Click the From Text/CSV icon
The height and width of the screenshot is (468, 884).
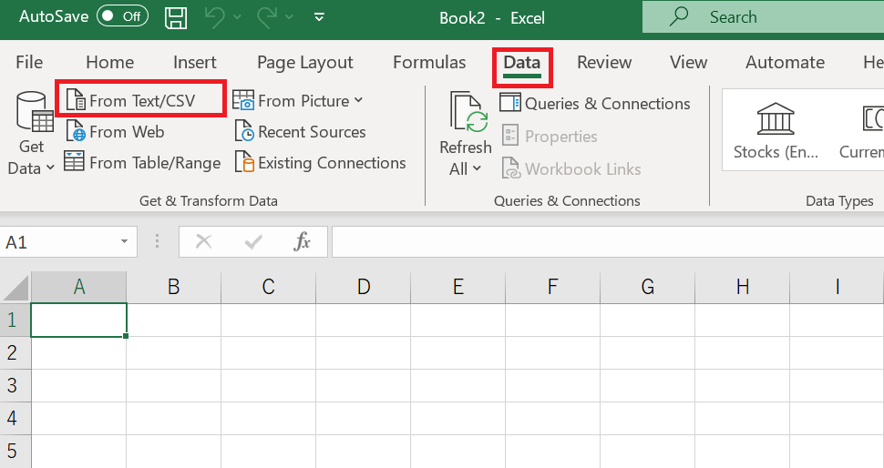pyautogui.click(x=75, y=101)
